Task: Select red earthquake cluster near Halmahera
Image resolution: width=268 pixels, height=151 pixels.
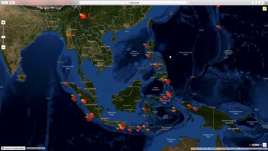Action: click(169, 94)
